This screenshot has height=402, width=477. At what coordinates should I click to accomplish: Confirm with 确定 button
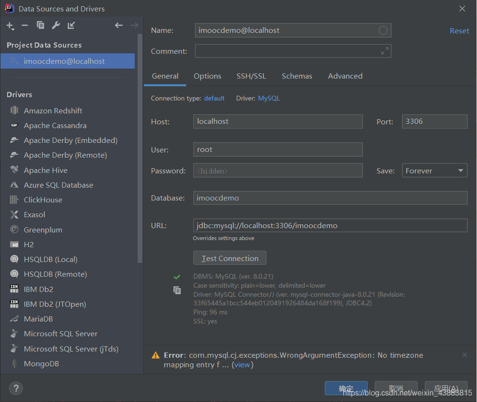346,388
